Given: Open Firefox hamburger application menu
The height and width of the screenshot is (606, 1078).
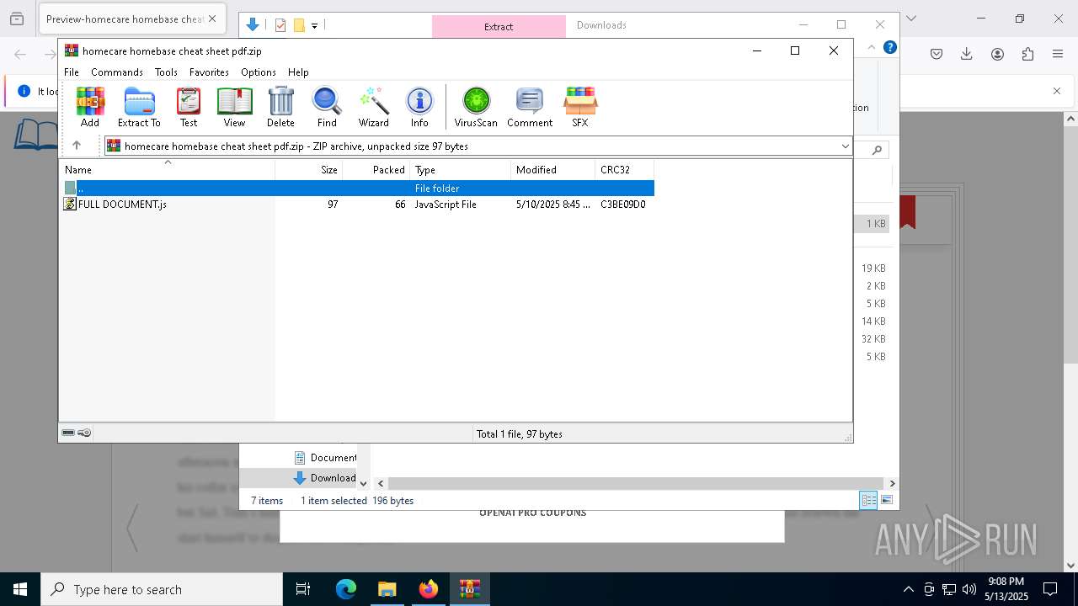Looking at the screenshot, I should coord(1058,54).
